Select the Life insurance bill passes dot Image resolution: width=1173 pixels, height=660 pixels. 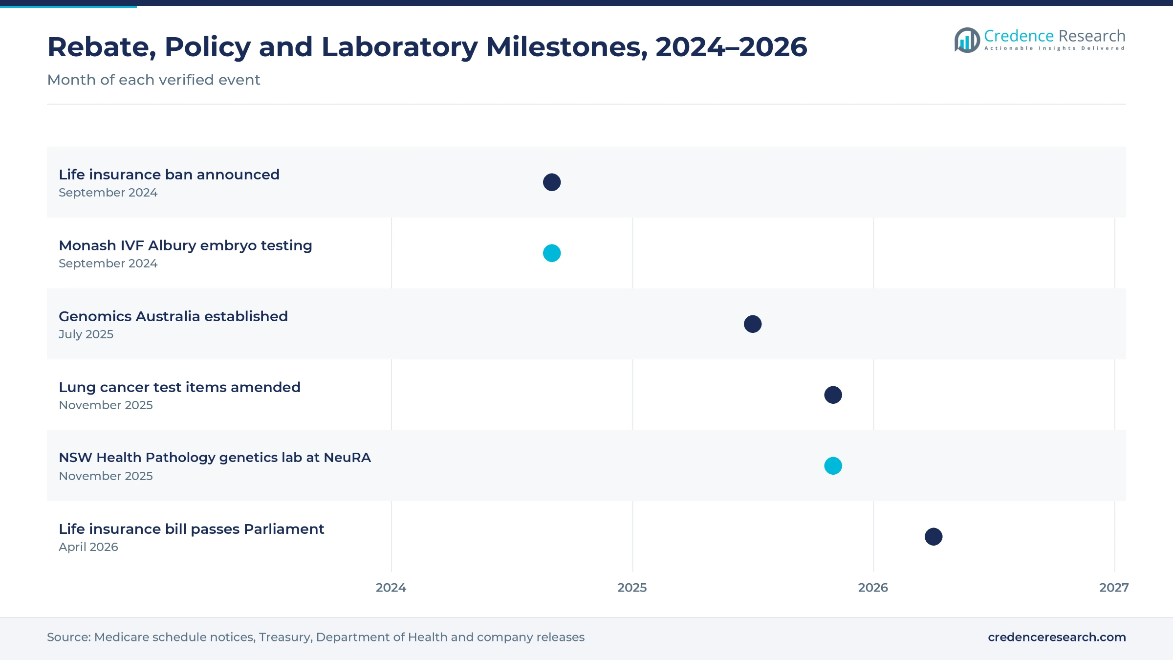[x=934, y=537]
